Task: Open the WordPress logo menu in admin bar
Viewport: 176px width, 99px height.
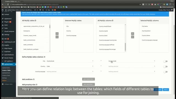Action: (2, 10)
